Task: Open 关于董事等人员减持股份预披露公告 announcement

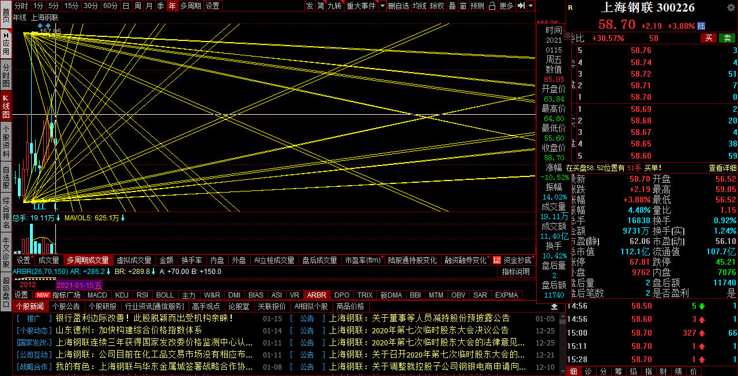Action: point(420,318)
